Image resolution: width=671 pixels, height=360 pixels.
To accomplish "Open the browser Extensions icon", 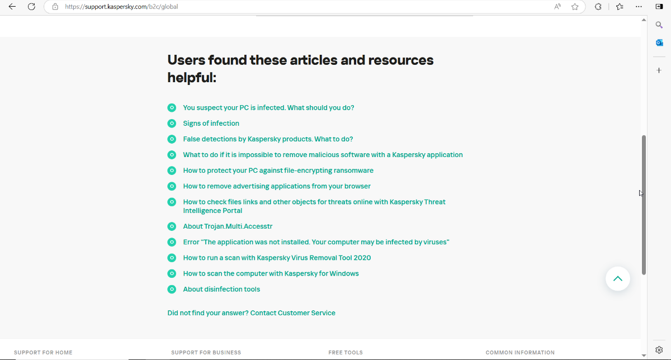I will tap(598, 7).
